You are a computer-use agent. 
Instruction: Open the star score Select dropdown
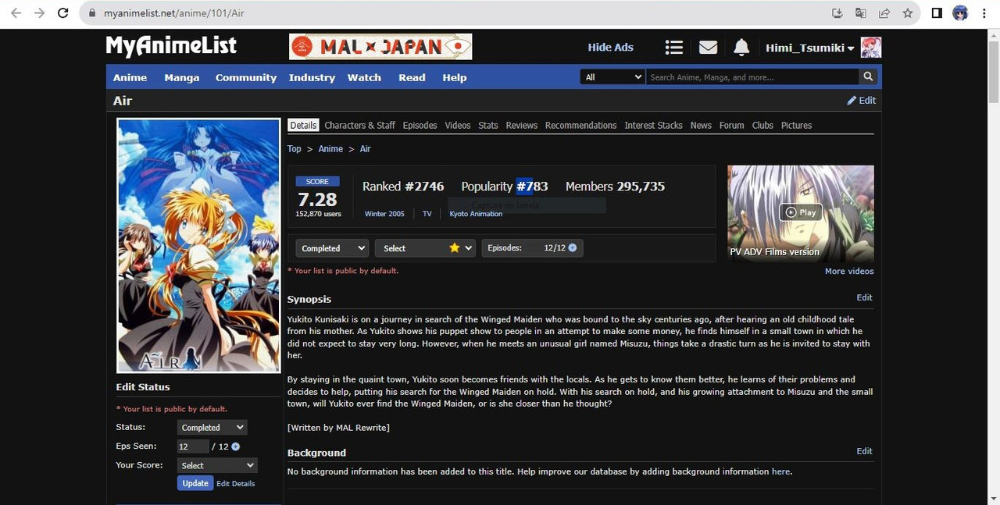pos(425,247)
